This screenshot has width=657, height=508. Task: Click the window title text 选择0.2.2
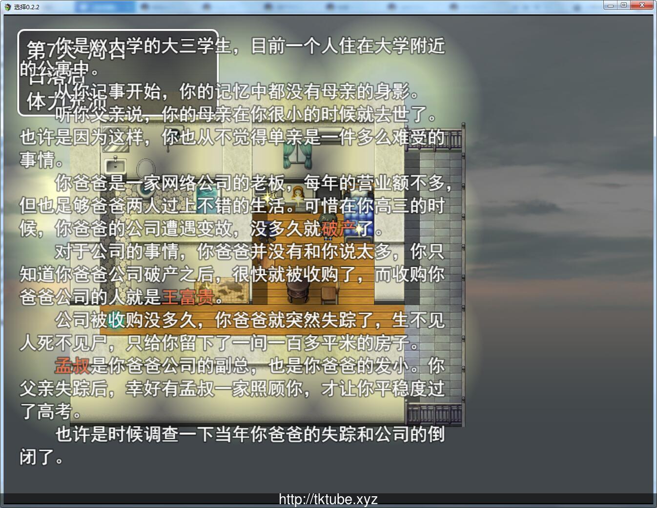26,7
